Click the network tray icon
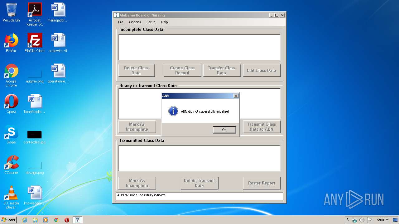 click(354, 220)
